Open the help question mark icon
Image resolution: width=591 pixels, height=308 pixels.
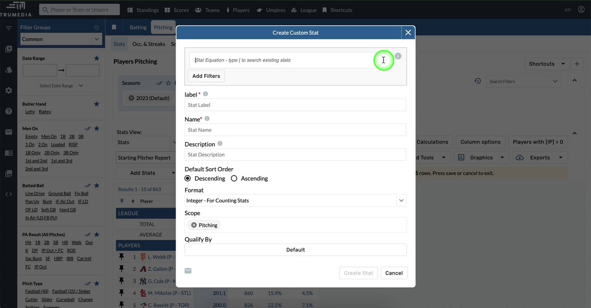click(x=9, y=111)
